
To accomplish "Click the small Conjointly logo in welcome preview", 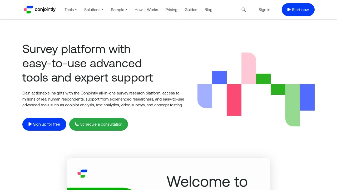I will coord(82,173).
